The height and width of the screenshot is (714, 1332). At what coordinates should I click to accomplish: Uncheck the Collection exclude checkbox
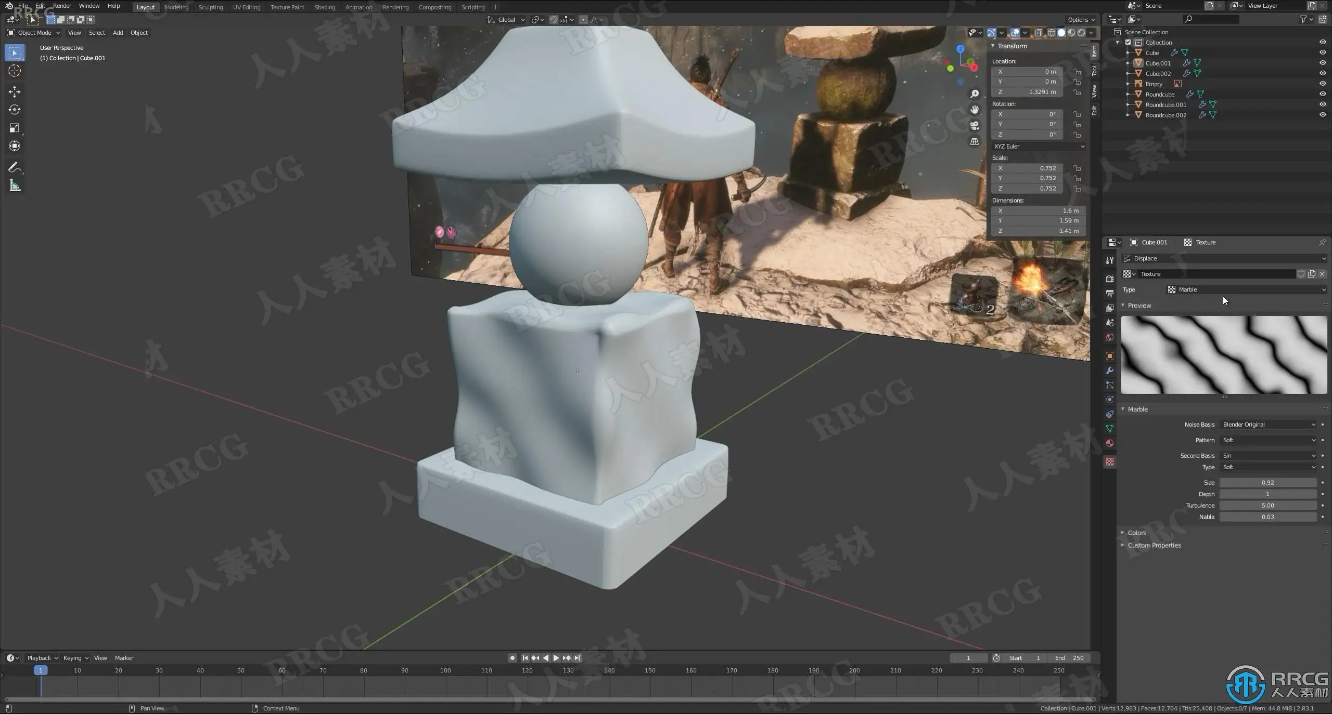click(1128, 43)
